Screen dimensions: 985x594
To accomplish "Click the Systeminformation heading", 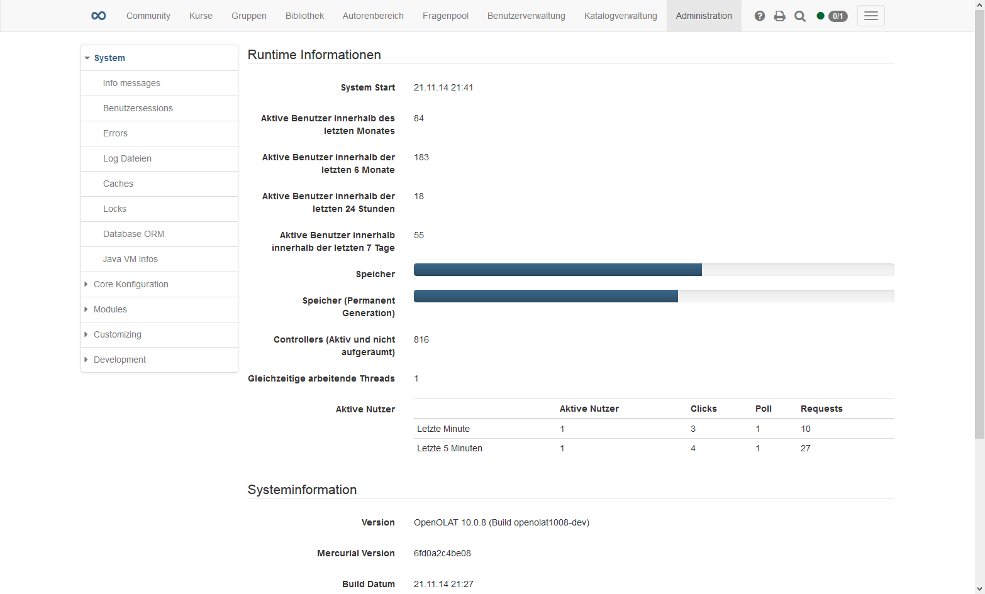I will (x=302, y=490).
